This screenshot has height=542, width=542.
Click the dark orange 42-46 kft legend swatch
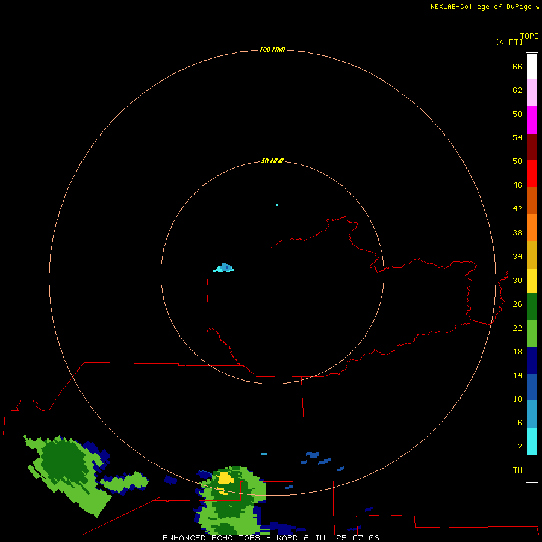(532, 201)
